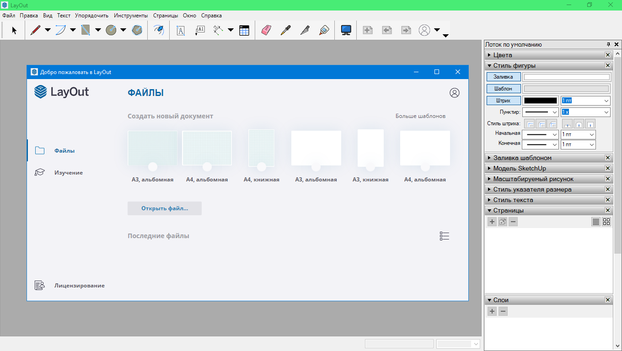Open the Упорядочить menu

tap(91, 16)
